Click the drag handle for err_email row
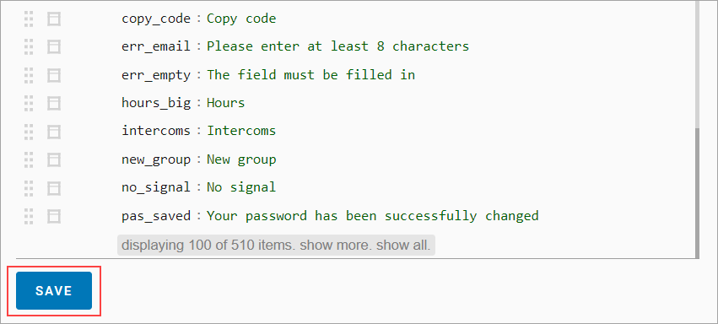718x324 pixels. pyautogui.click(x=29, y=46)
